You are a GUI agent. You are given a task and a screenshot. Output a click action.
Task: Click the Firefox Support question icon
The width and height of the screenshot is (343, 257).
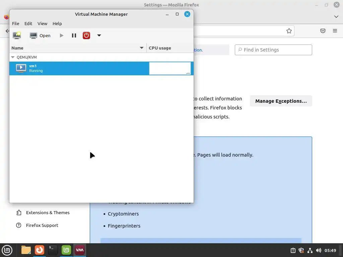19,225
